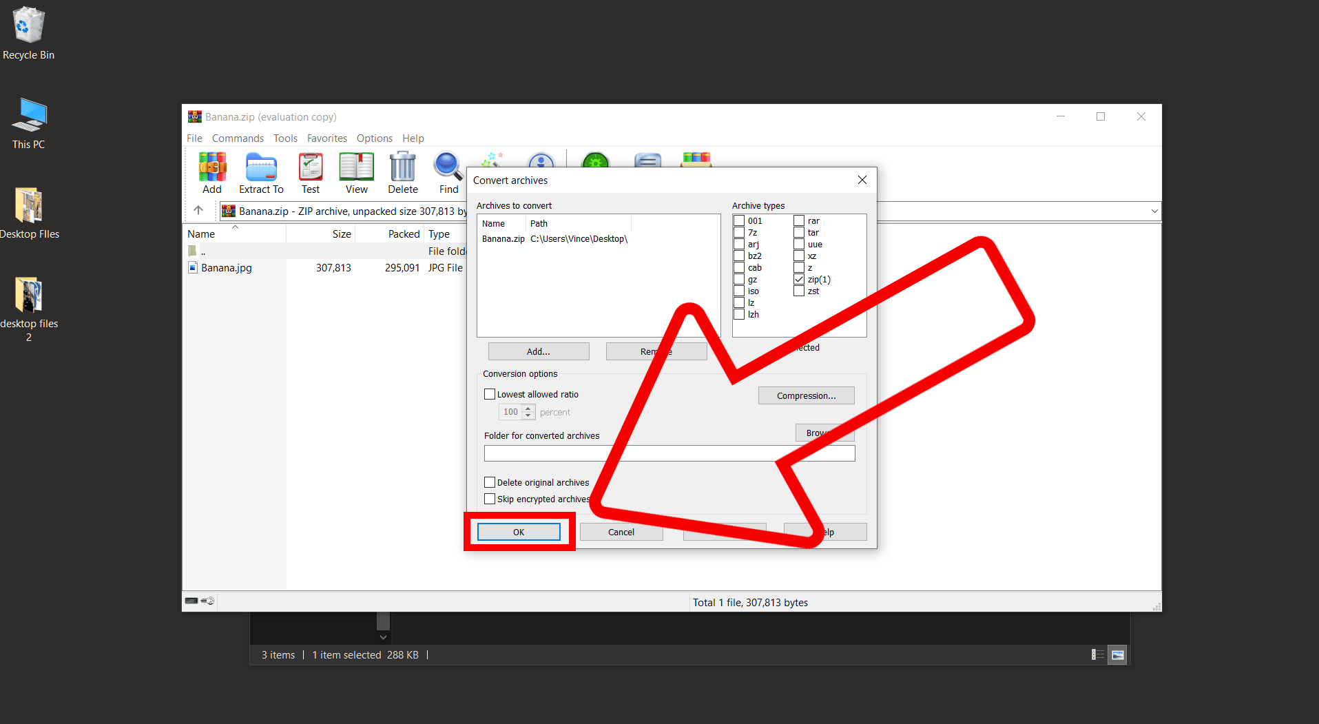Sort by the Name column header
This screenshot has width=1319, height=724.
point(201,234)
